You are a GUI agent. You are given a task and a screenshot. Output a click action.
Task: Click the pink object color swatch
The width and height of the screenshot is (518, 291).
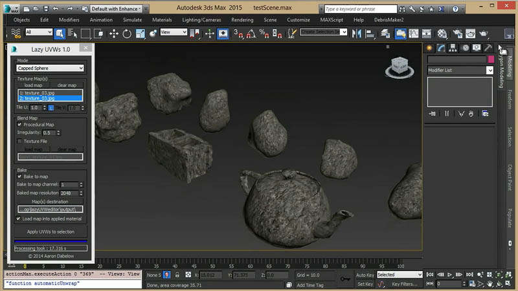[490, 59]
